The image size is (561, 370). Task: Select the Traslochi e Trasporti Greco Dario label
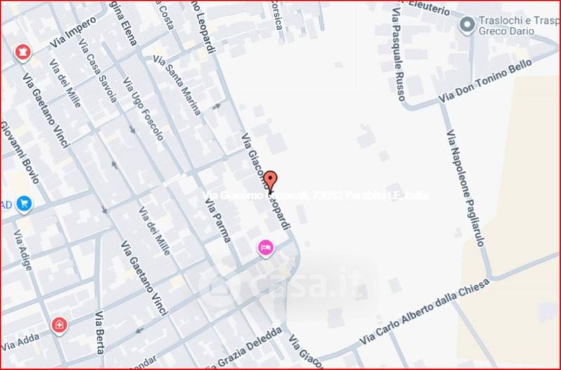click(519, 25)
